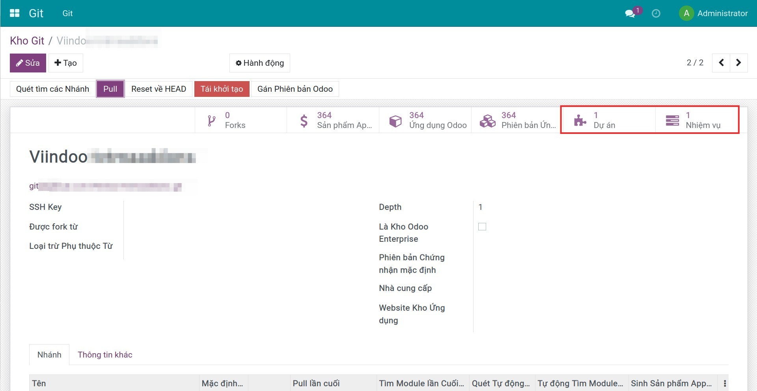Image resolution: width=757 pixels, height=391 pixels.
Task: Open Dự án puzzle icon stat
Action: tap(607, 120)
